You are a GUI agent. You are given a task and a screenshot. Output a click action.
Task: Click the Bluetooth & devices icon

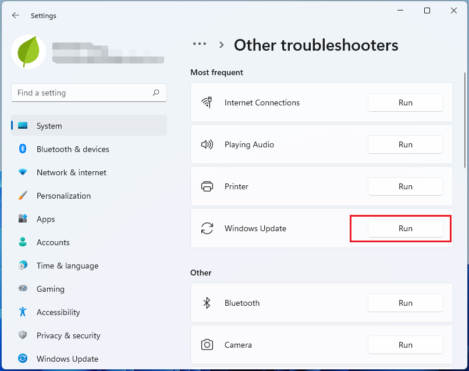[x=23, y=149]
